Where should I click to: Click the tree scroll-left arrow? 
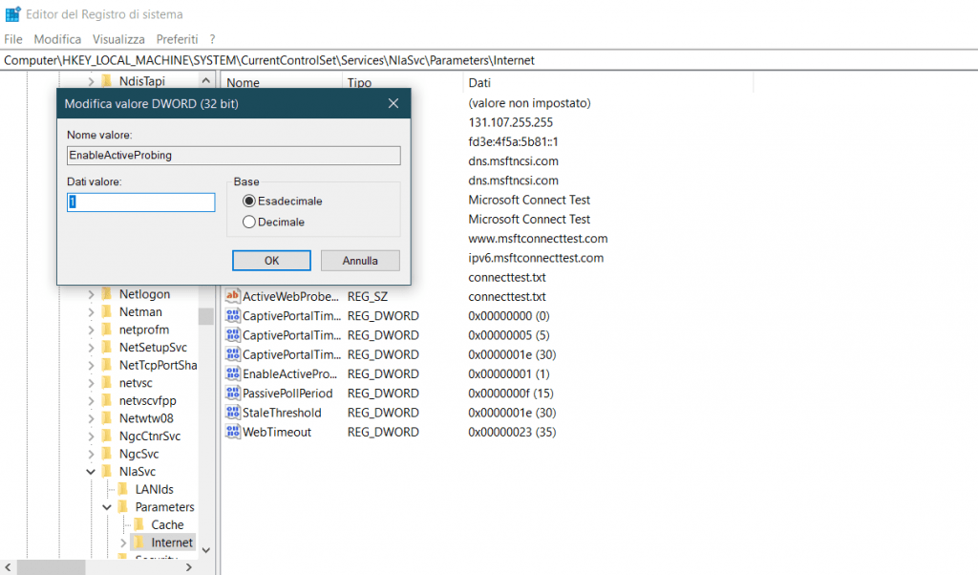(x=8, y=567)
